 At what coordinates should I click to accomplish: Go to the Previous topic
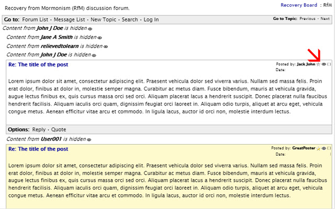(307, 19)
